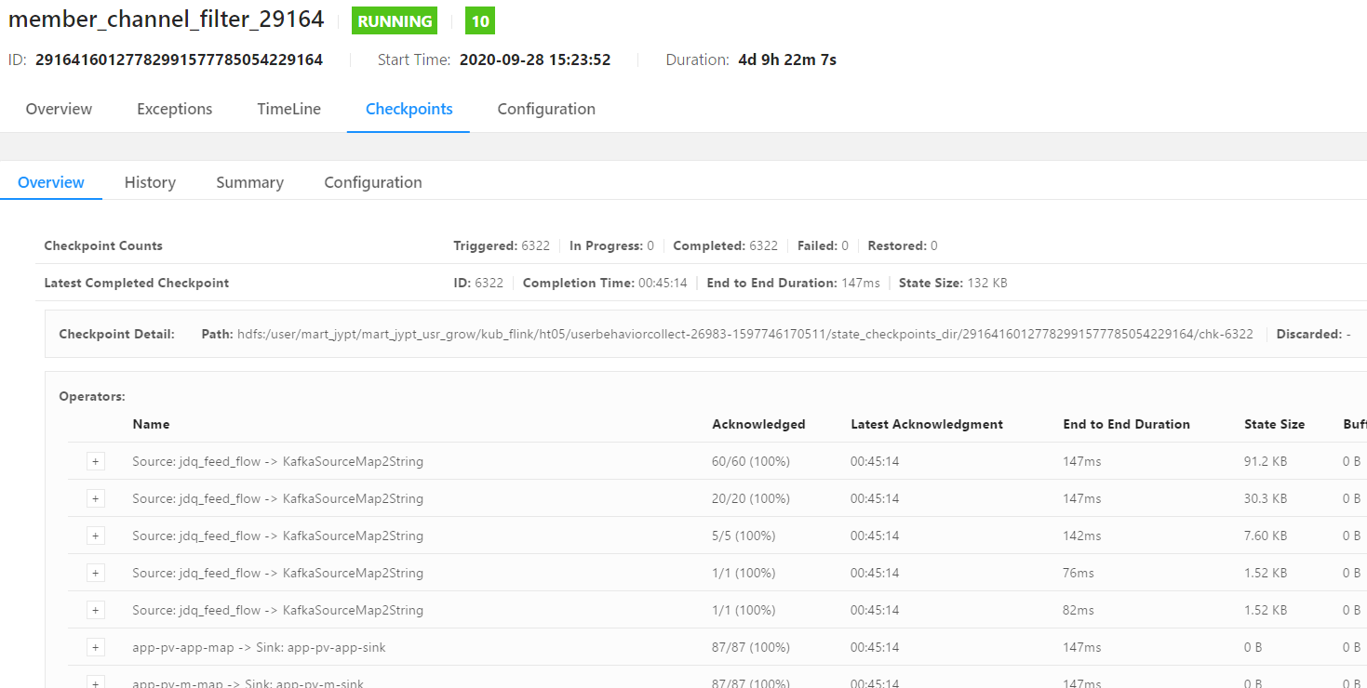This screenshot has width=1367, height=688.
Task: Click the job title member_channel_filter_29164
Action: (x=165, y=19)
